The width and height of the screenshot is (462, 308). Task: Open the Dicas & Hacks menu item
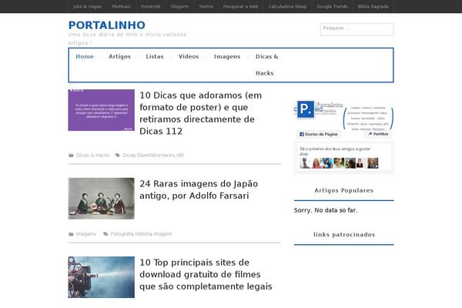click(x=267, y=65)
